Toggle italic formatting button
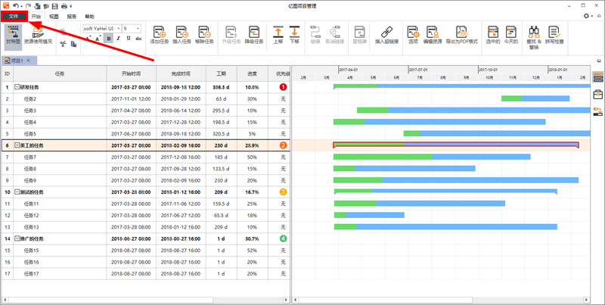 point(118,38)
